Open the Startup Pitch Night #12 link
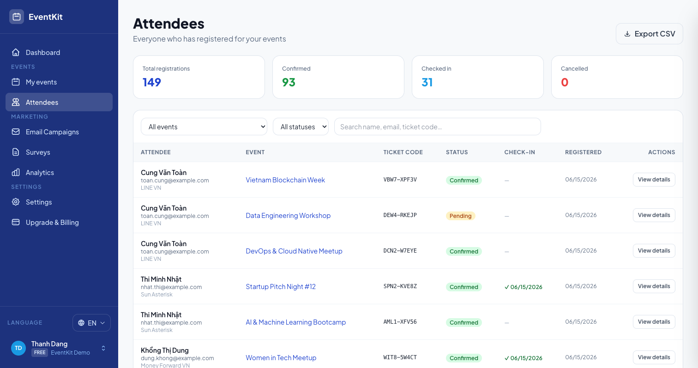698x368 pixels. 281,286
